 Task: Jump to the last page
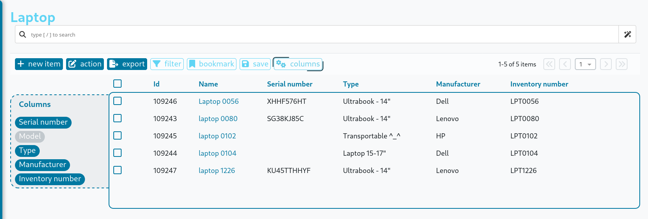622,64
